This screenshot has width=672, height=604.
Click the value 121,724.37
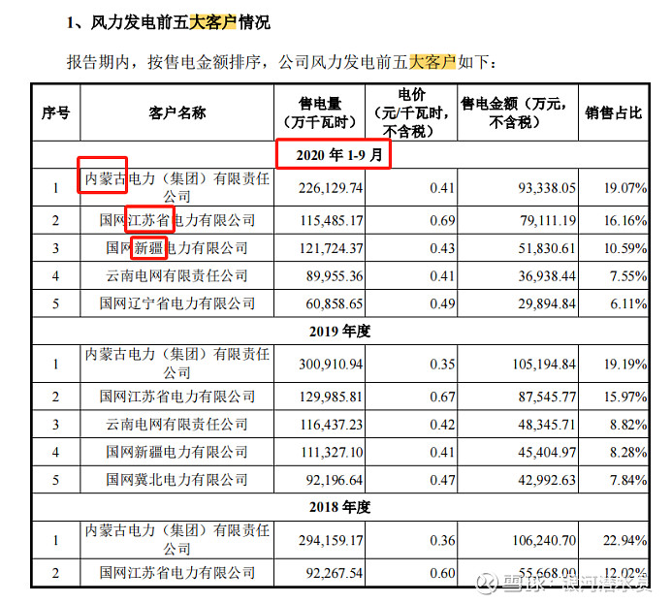point(332,248)
